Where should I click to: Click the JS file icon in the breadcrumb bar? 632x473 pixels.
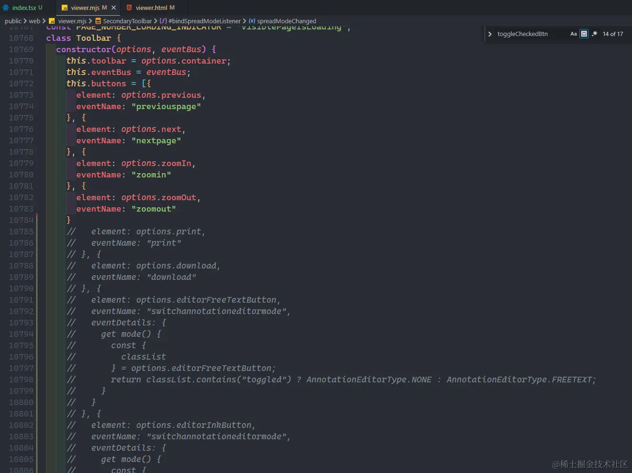pos(52,21)
